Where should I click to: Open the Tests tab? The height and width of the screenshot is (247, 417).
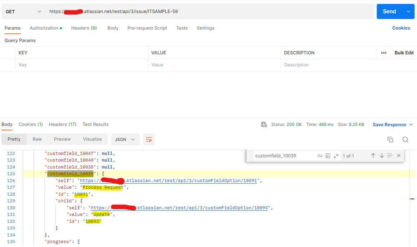182,28
